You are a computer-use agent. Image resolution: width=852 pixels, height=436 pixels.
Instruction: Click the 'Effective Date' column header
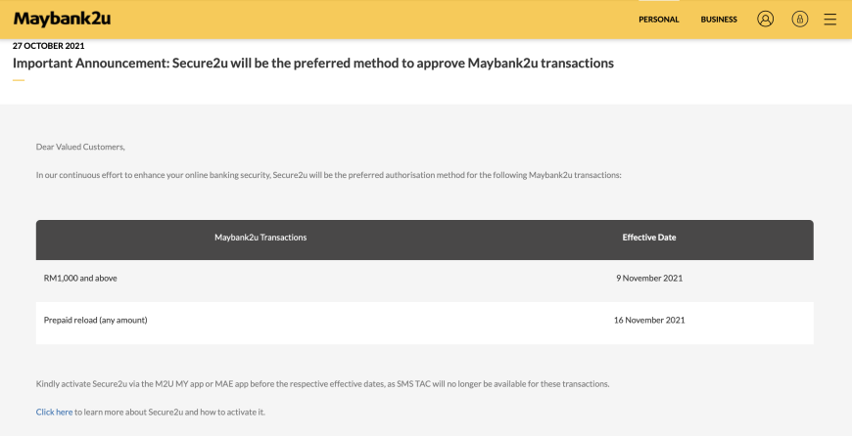coord(648,238)
